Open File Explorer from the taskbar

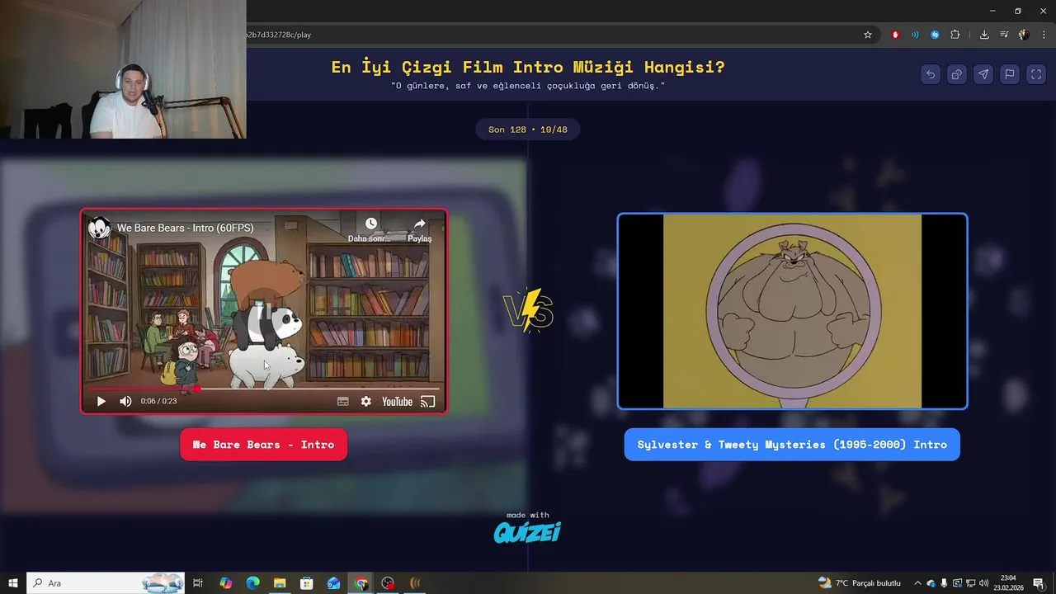pyautogui.click(x=280, y=583)
